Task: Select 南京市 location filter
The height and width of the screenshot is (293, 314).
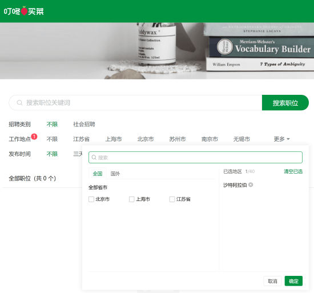Action: pos(210,139)
